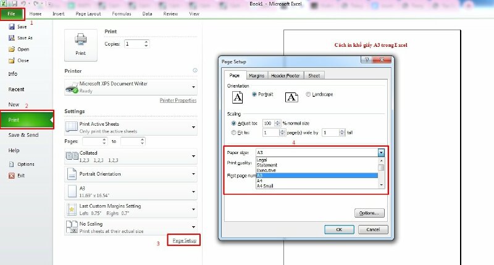Click the OK button in Page Setup
The image size is (494, 265).
(x=339, y=229)
